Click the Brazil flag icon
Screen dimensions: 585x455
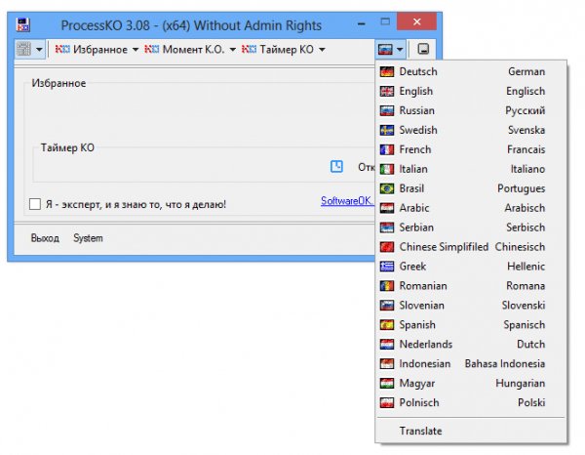[387, 188]
